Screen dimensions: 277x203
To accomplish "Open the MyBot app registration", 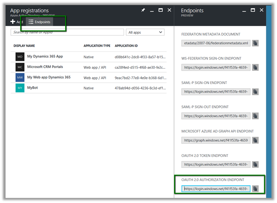I will (x=33, y=88).
